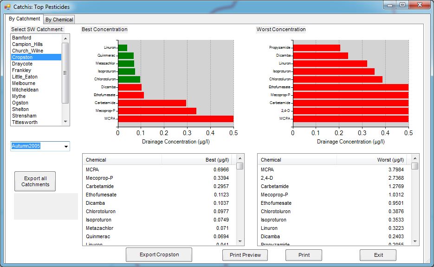Choose Draycote from the catchment list
The width and height of the screenshot is (434, 267).
(22, 64)
